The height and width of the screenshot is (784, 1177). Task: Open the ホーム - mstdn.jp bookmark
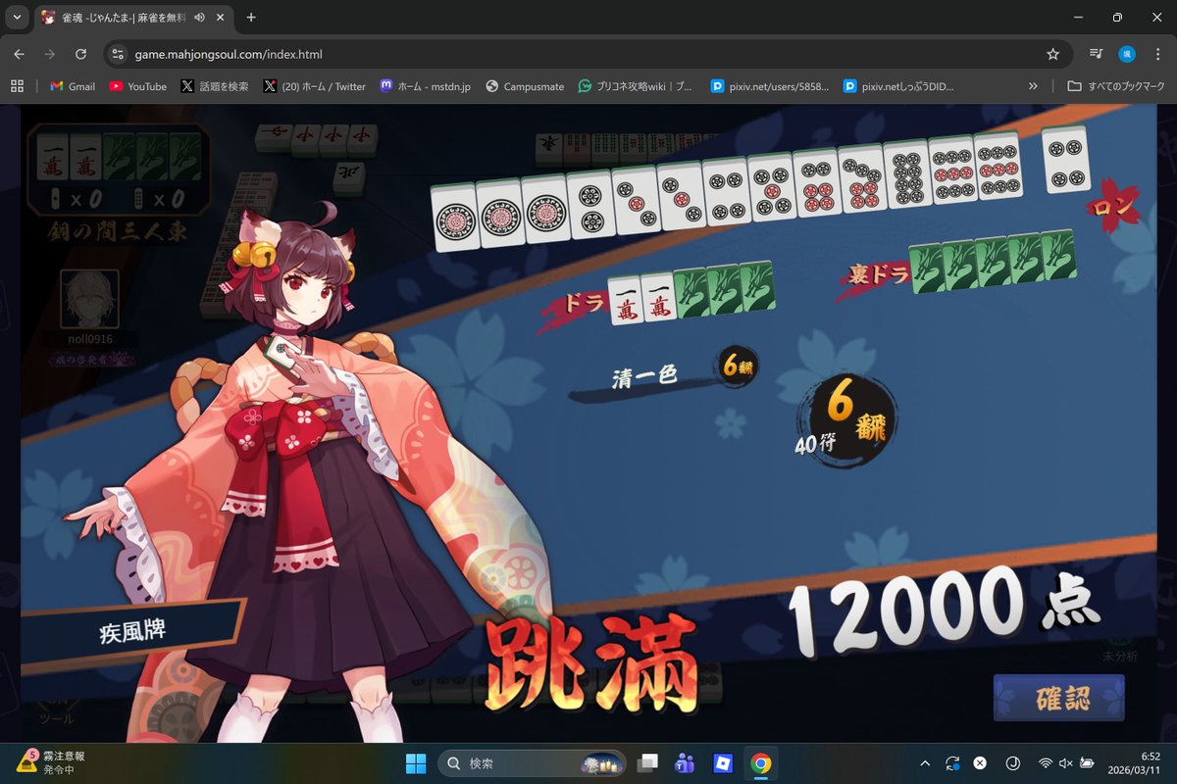click(x=425, y=86)
